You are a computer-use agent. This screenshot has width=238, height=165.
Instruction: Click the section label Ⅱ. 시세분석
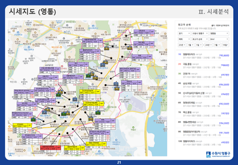[x=213, y=12]
